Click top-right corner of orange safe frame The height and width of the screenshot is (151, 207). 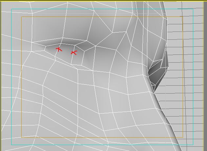(183, 17)
